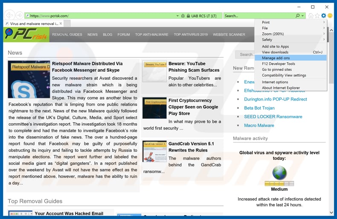Open the Rietspoof Malware article thumbnail
Viewport: 337px width, 219px height.
[29, 79]
